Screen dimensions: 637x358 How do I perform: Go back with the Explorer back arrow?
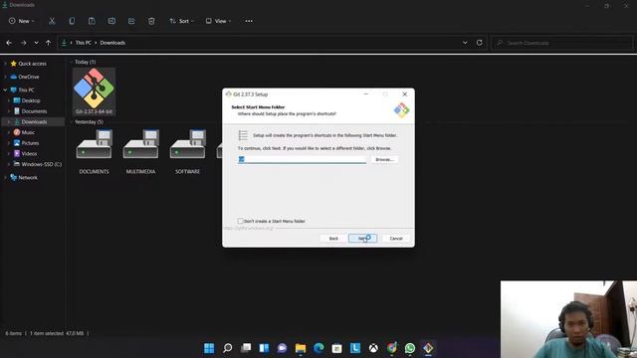pos(9,43)
